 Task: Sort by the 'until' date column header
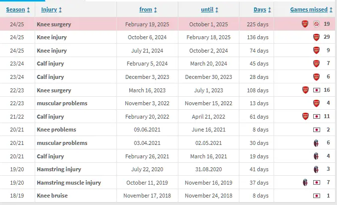click(x=209, y=9)
